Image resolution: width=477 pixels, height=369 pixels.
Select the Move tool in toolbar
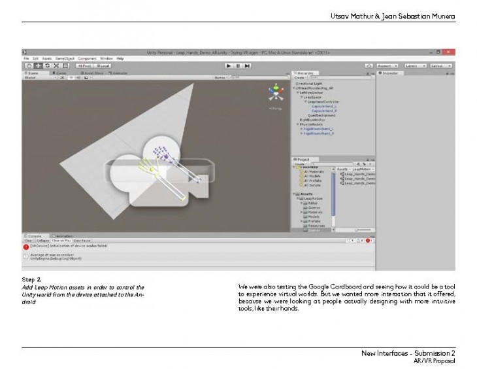pyautogui.click(x=38, y=65)
